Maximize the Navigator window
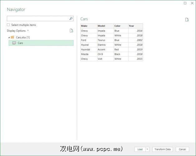Viewport: 196px width, 156px height. point(185,3)
